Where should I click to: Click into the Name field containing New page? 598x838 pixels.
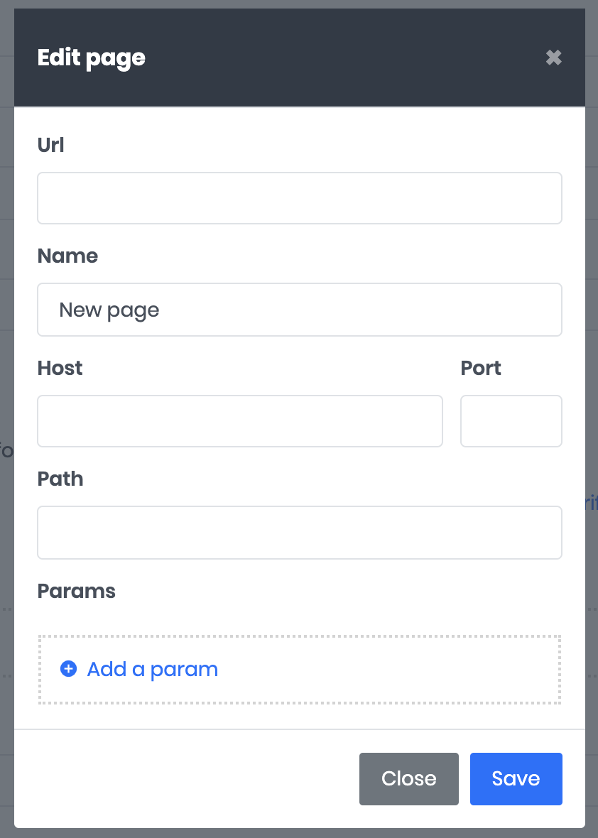[299, 310]
